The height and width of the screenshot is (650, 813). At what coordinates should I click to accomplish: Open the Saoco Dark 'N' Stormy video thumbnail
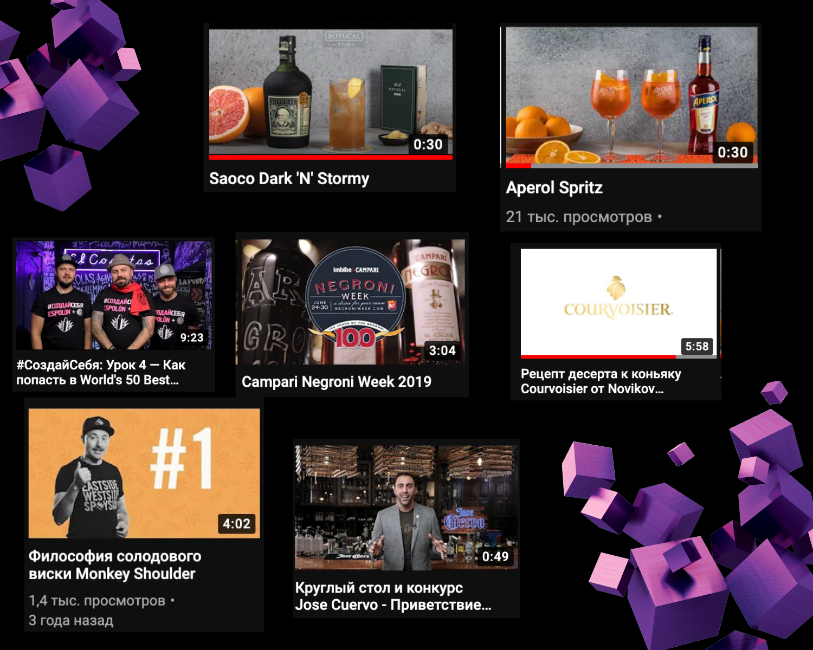point(331,91)
